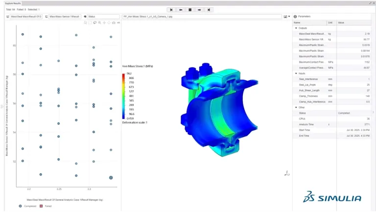Select the CPUs row
The height and width of the screenshot is (212, 376).
click(332, 119)
